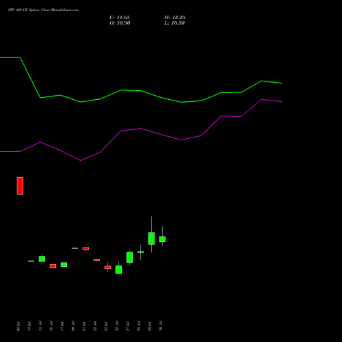Click the magenta lower indicator line
This screenshot has height=342, width=342.
click(x=141, y=129)
